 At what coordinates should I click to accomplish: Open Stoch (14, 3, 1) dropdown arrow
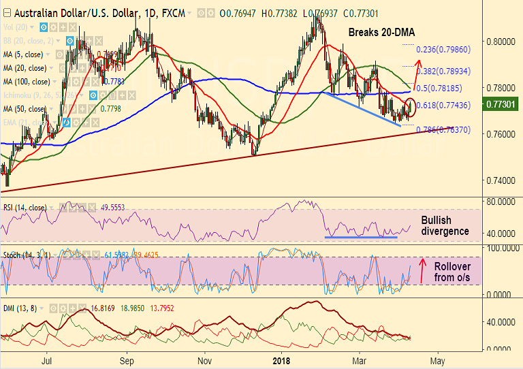tap(55, 255)
